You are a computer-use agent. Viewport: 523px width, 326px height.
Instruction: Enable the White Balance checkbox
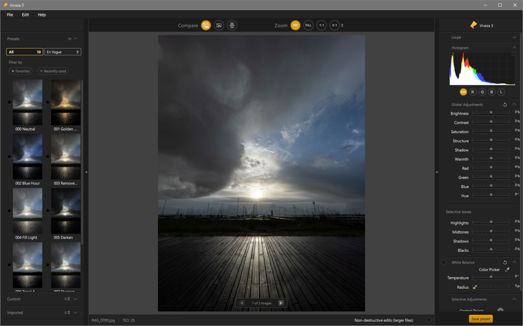[443, 262]
